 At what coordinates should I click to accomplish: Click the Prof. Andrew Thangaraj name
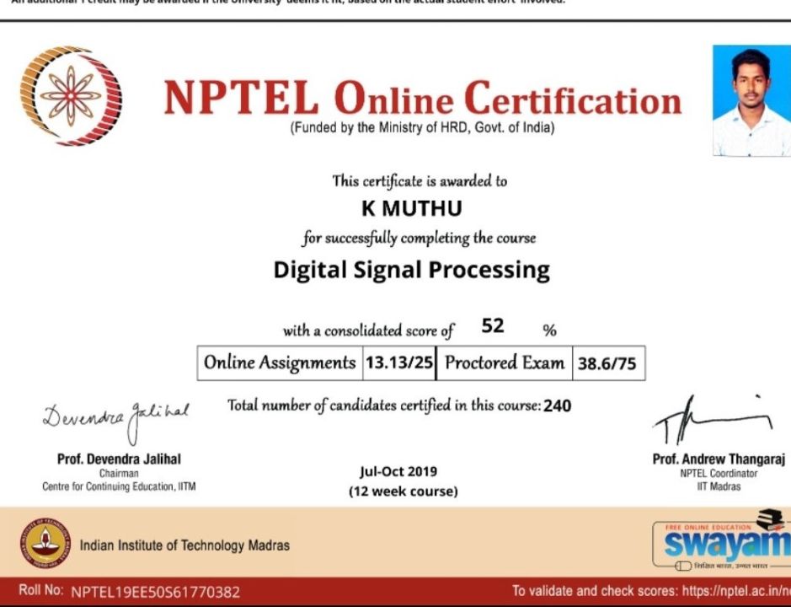[719, 459]
